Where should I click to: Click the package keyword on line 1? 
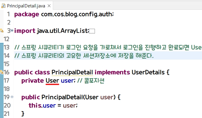27,15
